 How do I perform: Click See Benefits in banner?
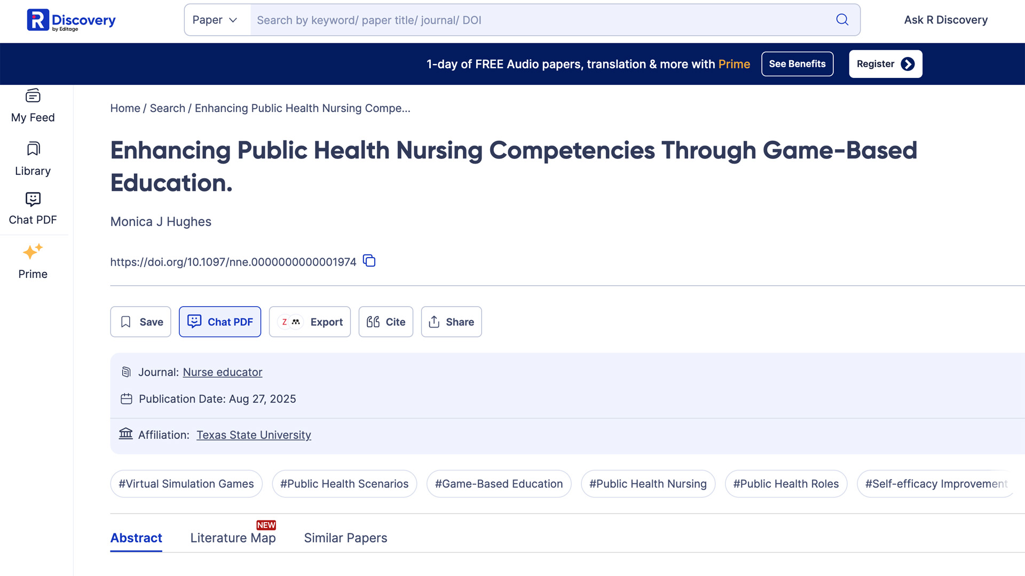(x=797, y=64)
